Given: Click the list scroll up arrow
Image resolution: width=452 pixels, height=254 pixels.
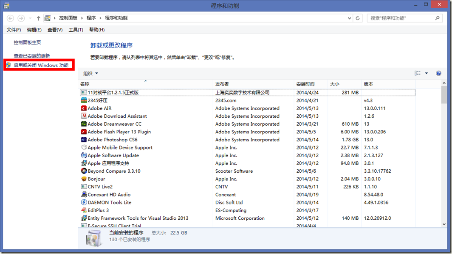Looking at the screenshot, I should (x=444, y=83).
